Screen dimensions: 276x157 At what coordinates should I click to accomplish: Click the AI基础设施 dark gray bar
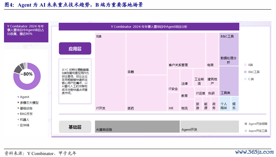pos(137,127)
